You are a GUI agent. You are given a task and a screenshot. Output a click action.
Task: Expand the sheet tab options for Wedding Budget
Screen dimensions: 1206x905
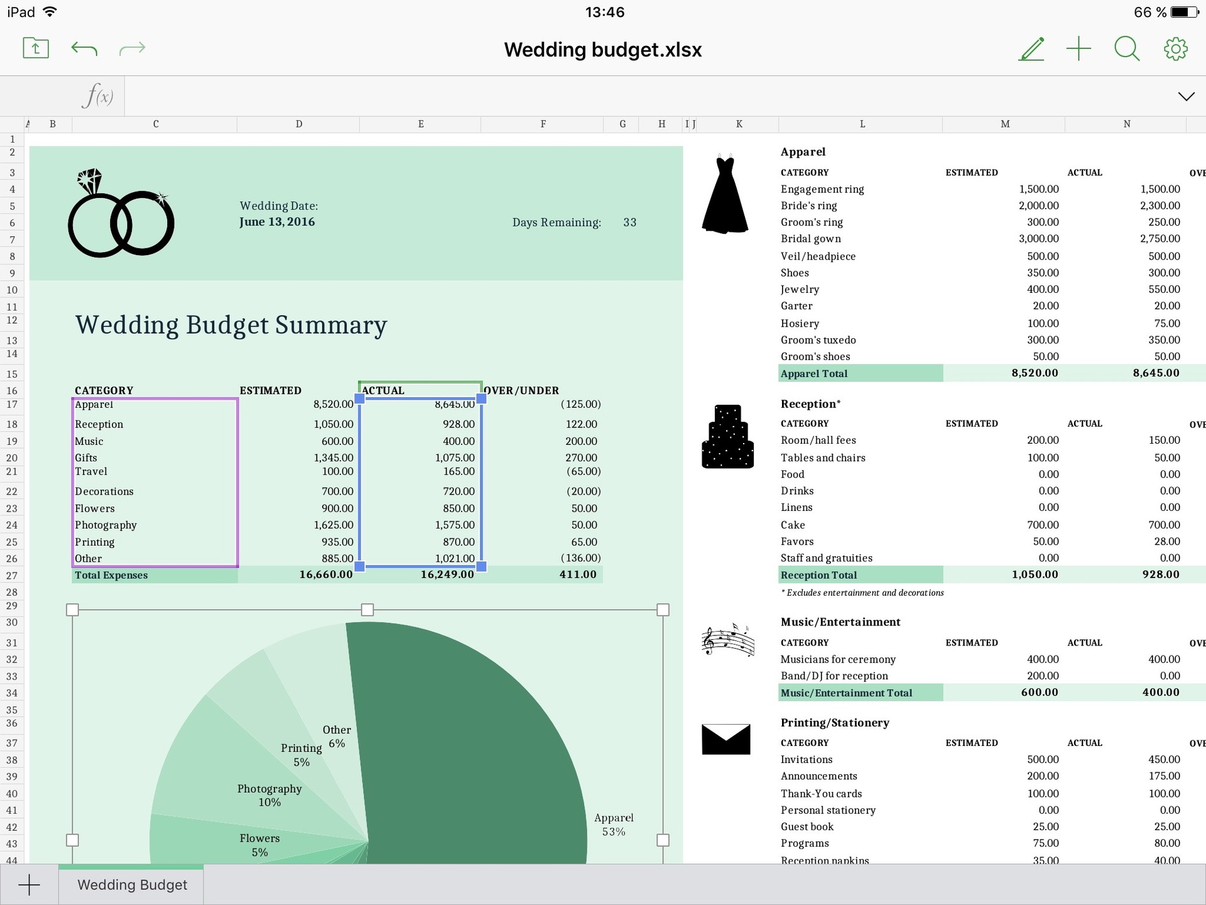(131, 884)
